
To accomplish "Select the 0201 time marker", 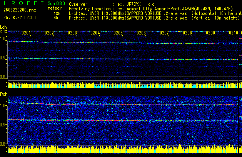I will click(x=26, y=33).
